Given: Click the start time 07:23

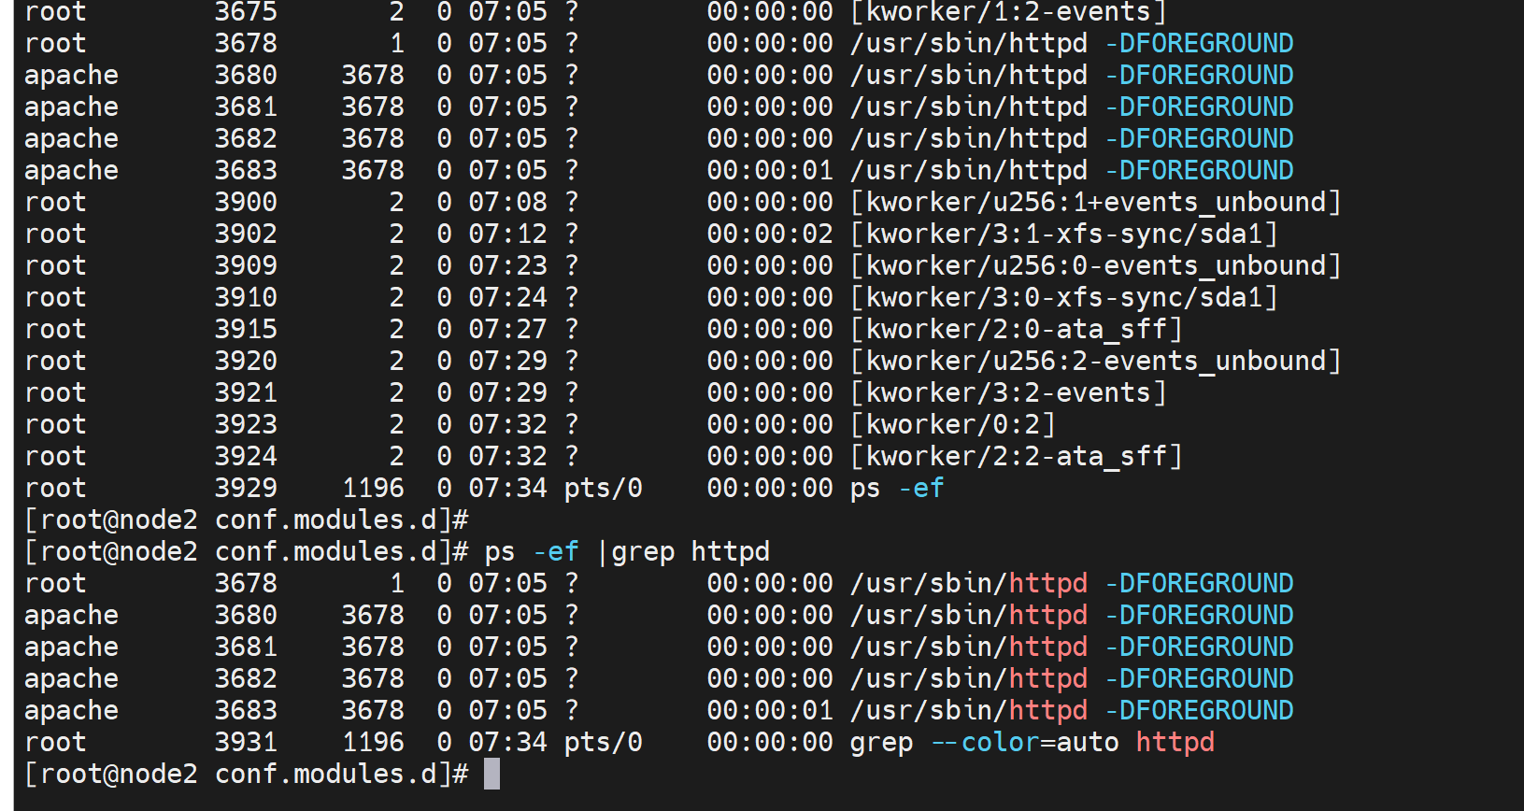Looking at the screenshot, I should tap(507, 266).
